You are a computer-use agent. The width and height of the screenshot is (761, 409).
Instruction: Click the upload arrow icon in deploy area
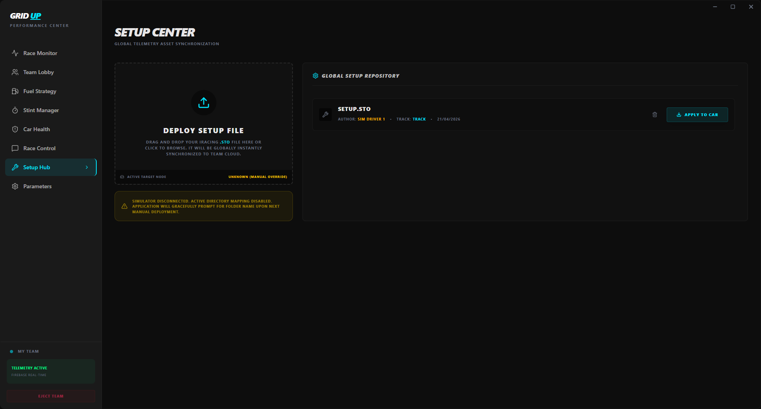pyautogui.click(x=203, y=103)
